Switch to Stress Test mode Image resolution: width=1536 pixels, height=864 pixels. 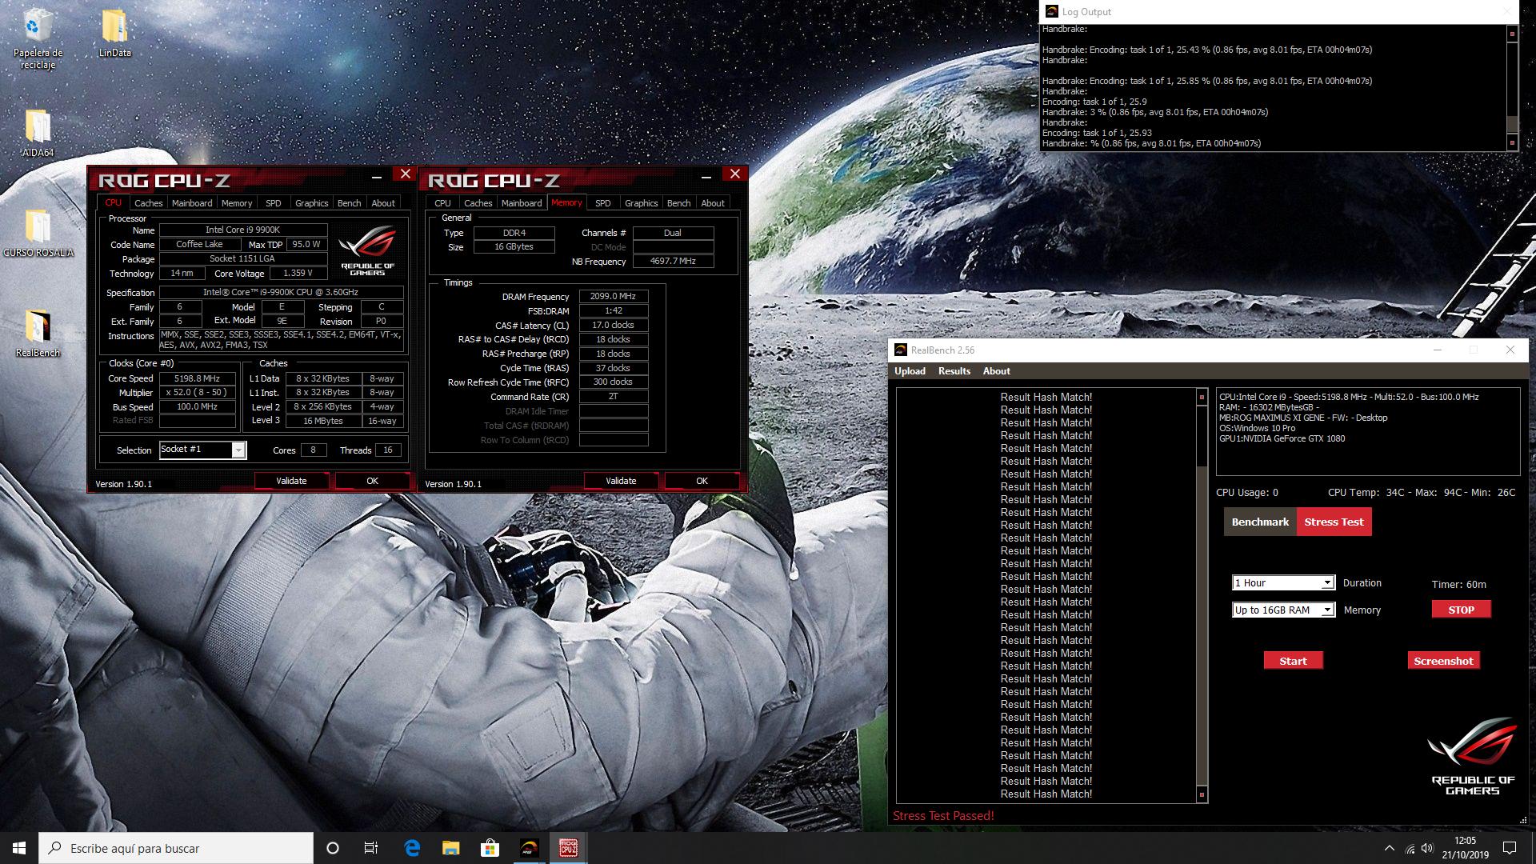pos(1334,522)
